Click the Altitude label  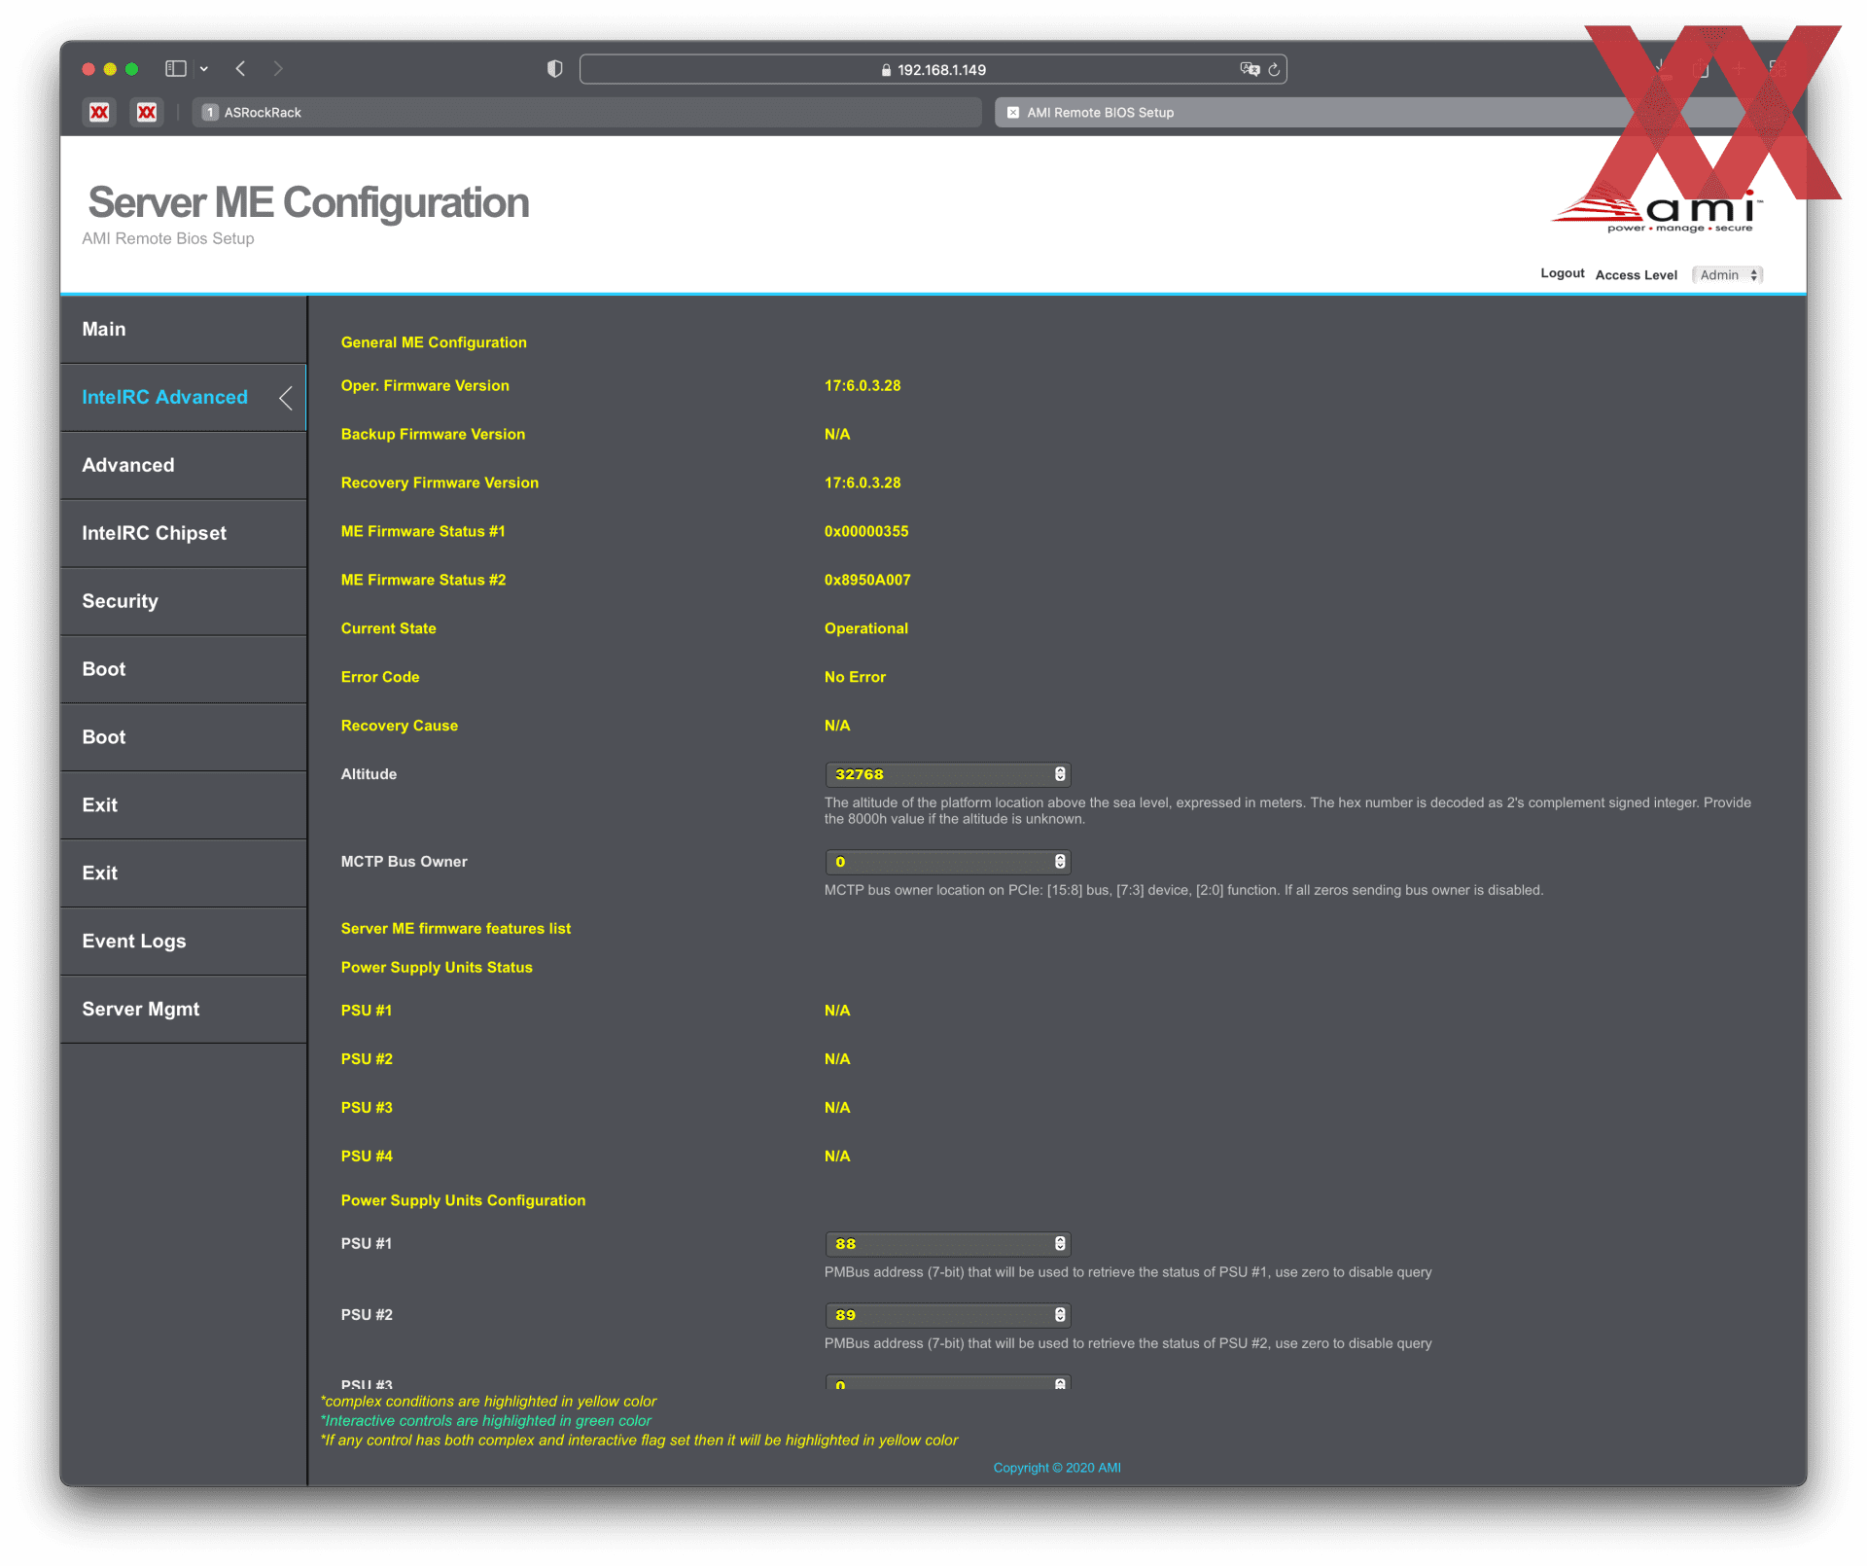point(369,775)
